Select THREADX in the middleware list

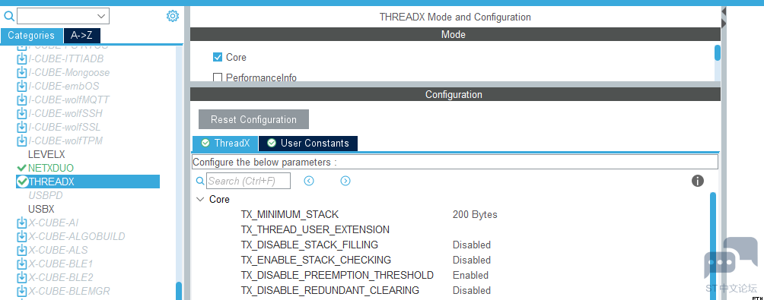point(88,182)
